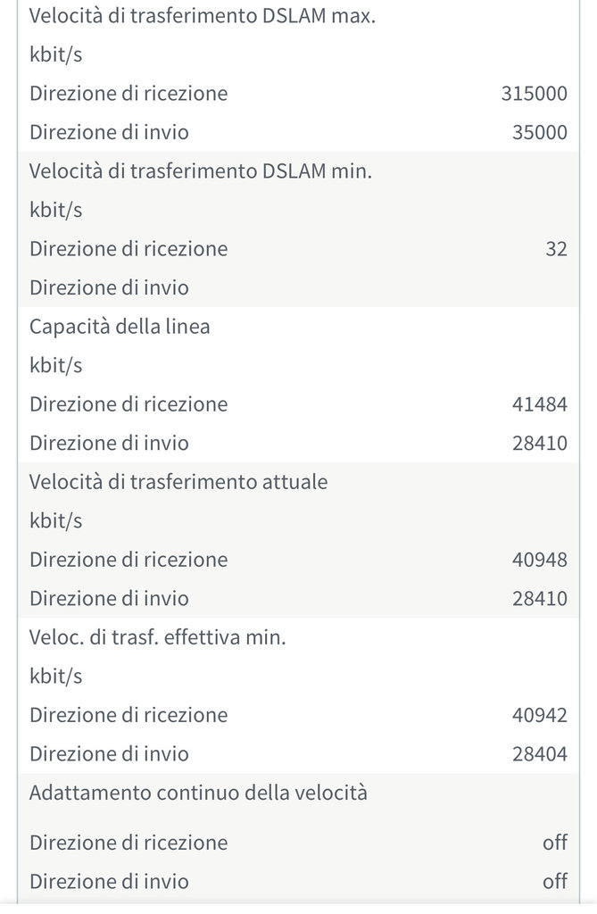Click the DSLAM min. receive value 32
Screen dimensions: 597x914
pos(556,249)
